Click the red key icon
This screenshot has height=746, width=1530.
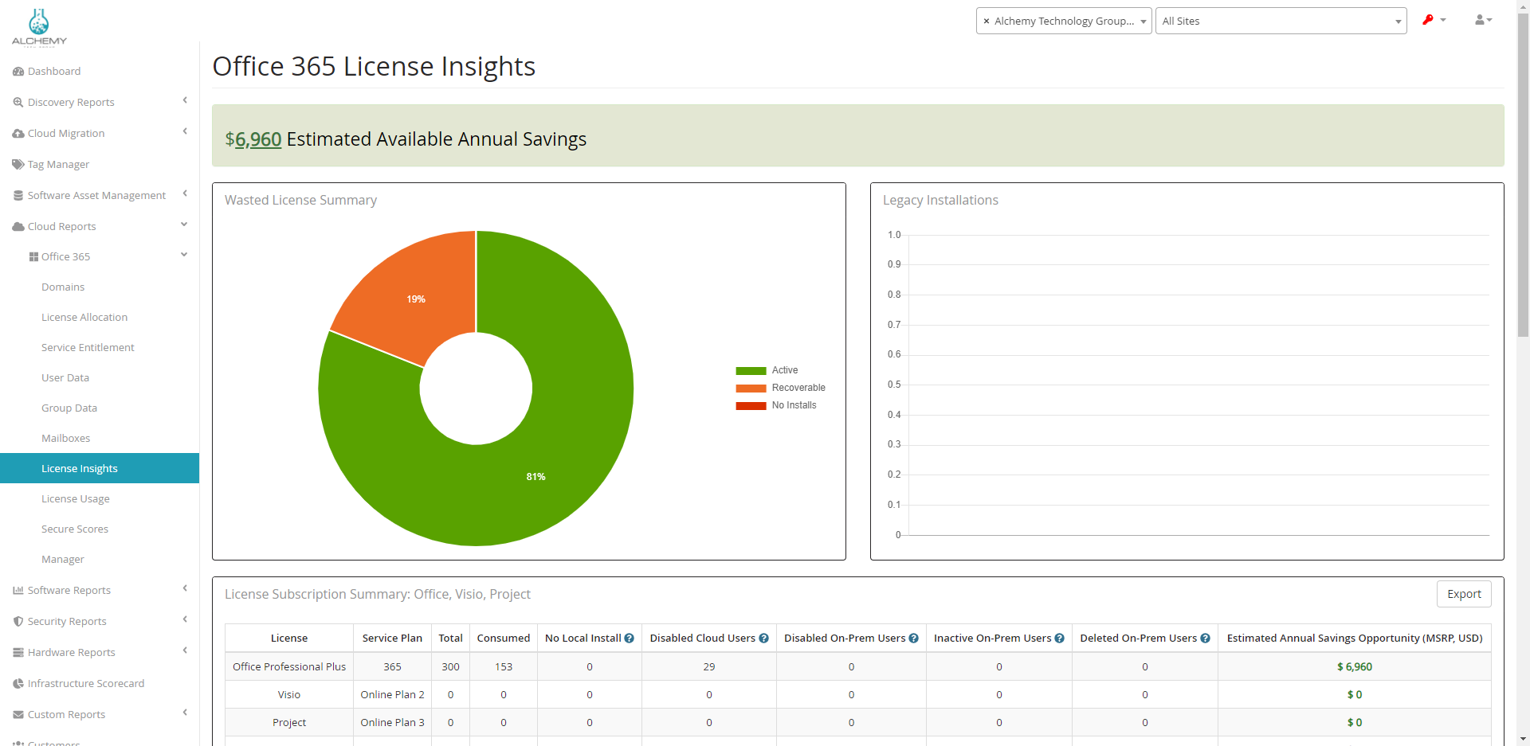pos(1428,20)
